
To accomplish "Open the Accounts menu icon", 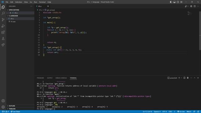I will coord(3,101).
